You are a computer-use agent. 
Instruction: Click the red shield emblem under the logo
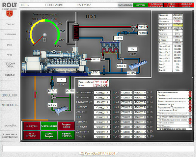coord(10,13)
